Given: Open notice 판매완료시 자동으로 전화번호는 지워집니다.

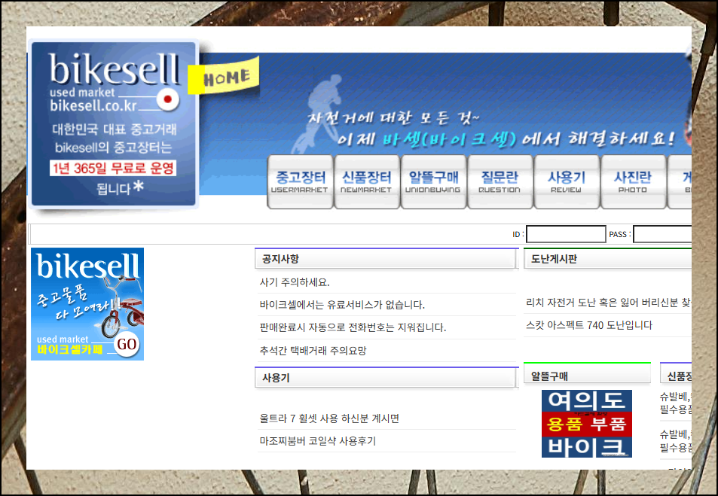Looking at the screenshot, I should point(353,327).
